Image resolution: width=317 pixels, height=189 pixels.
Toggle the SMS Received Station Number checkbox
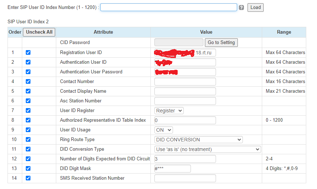[28, 178]
